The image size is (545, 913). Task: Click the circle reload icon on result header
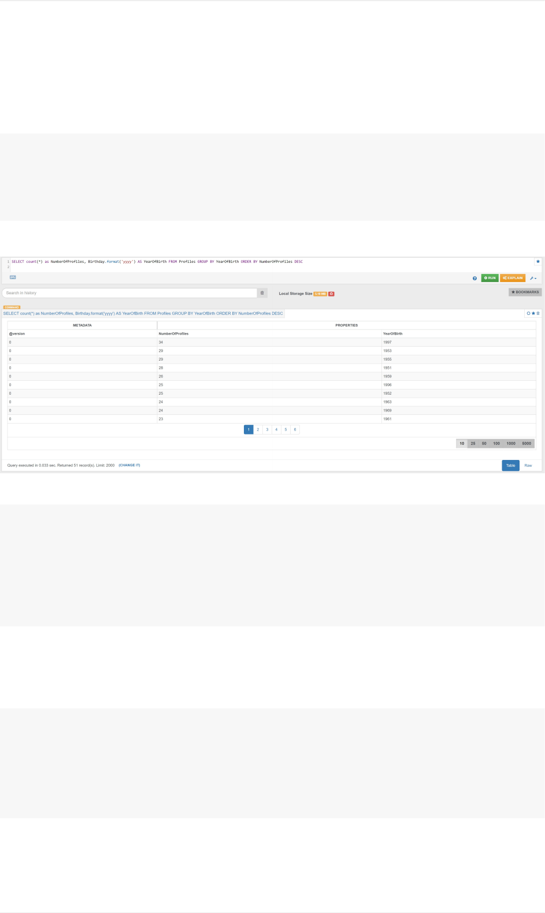[x=528, y=313]
